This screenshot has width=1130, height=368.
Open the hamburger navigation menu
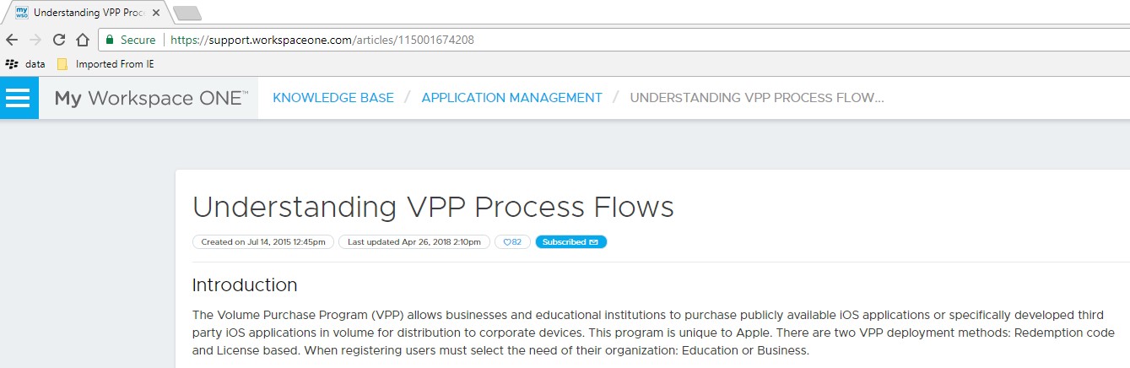tap(18, 98)
